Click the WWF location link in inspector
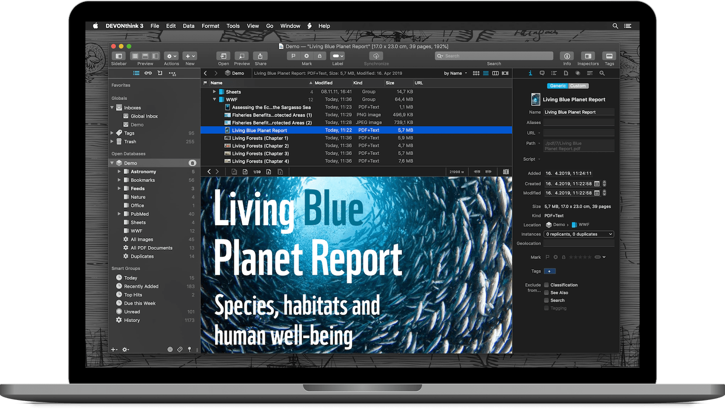Viewport: 725px width, 414px height. click(x=580, y=225)
